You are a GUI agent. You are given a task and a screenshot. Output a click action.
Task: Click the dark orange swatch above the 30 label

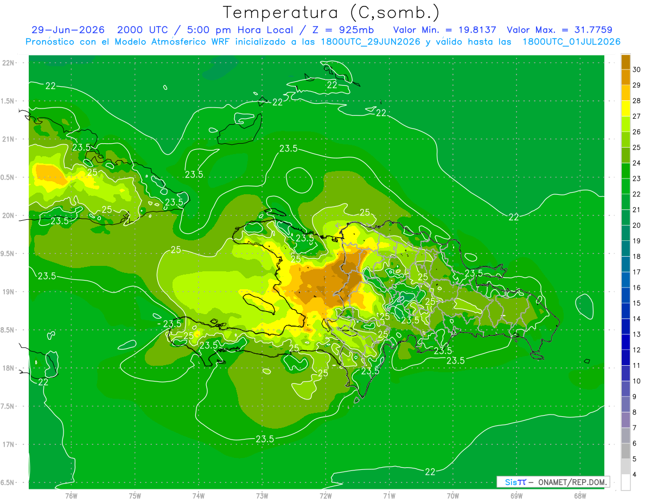pyautogui.click(x=626, y=62)
